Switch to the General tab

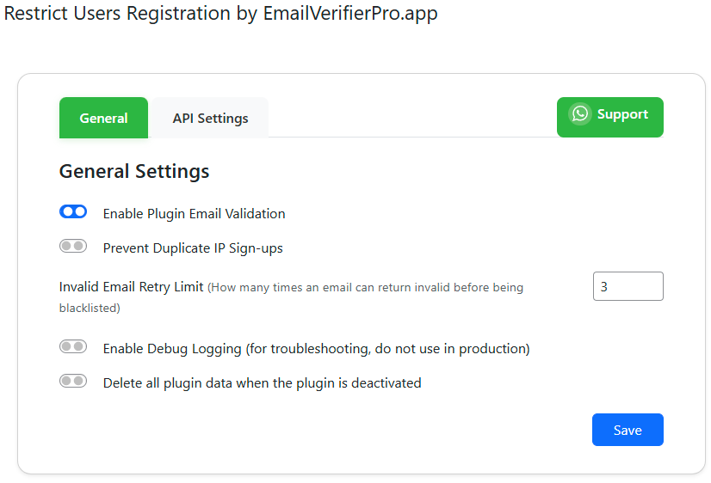coord(103,118)
